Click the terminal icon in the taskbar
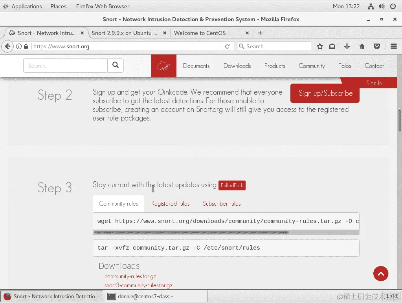Image resolution: width=402 pixels, height=303 pixels. [x=112, y=296]
